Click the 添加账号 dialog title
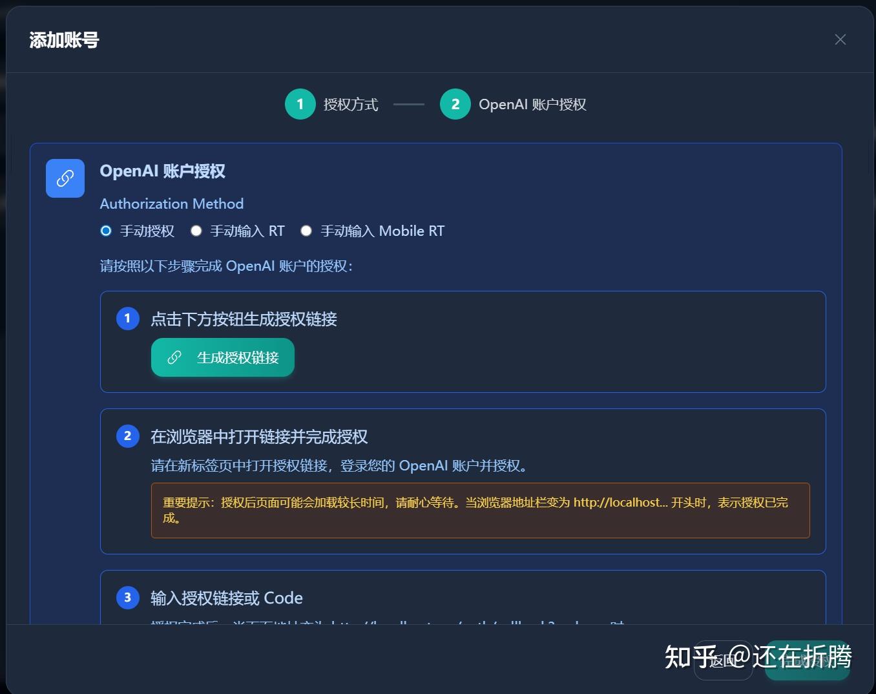This screenshot has width=876, height=694. click(x=65, y=40)
